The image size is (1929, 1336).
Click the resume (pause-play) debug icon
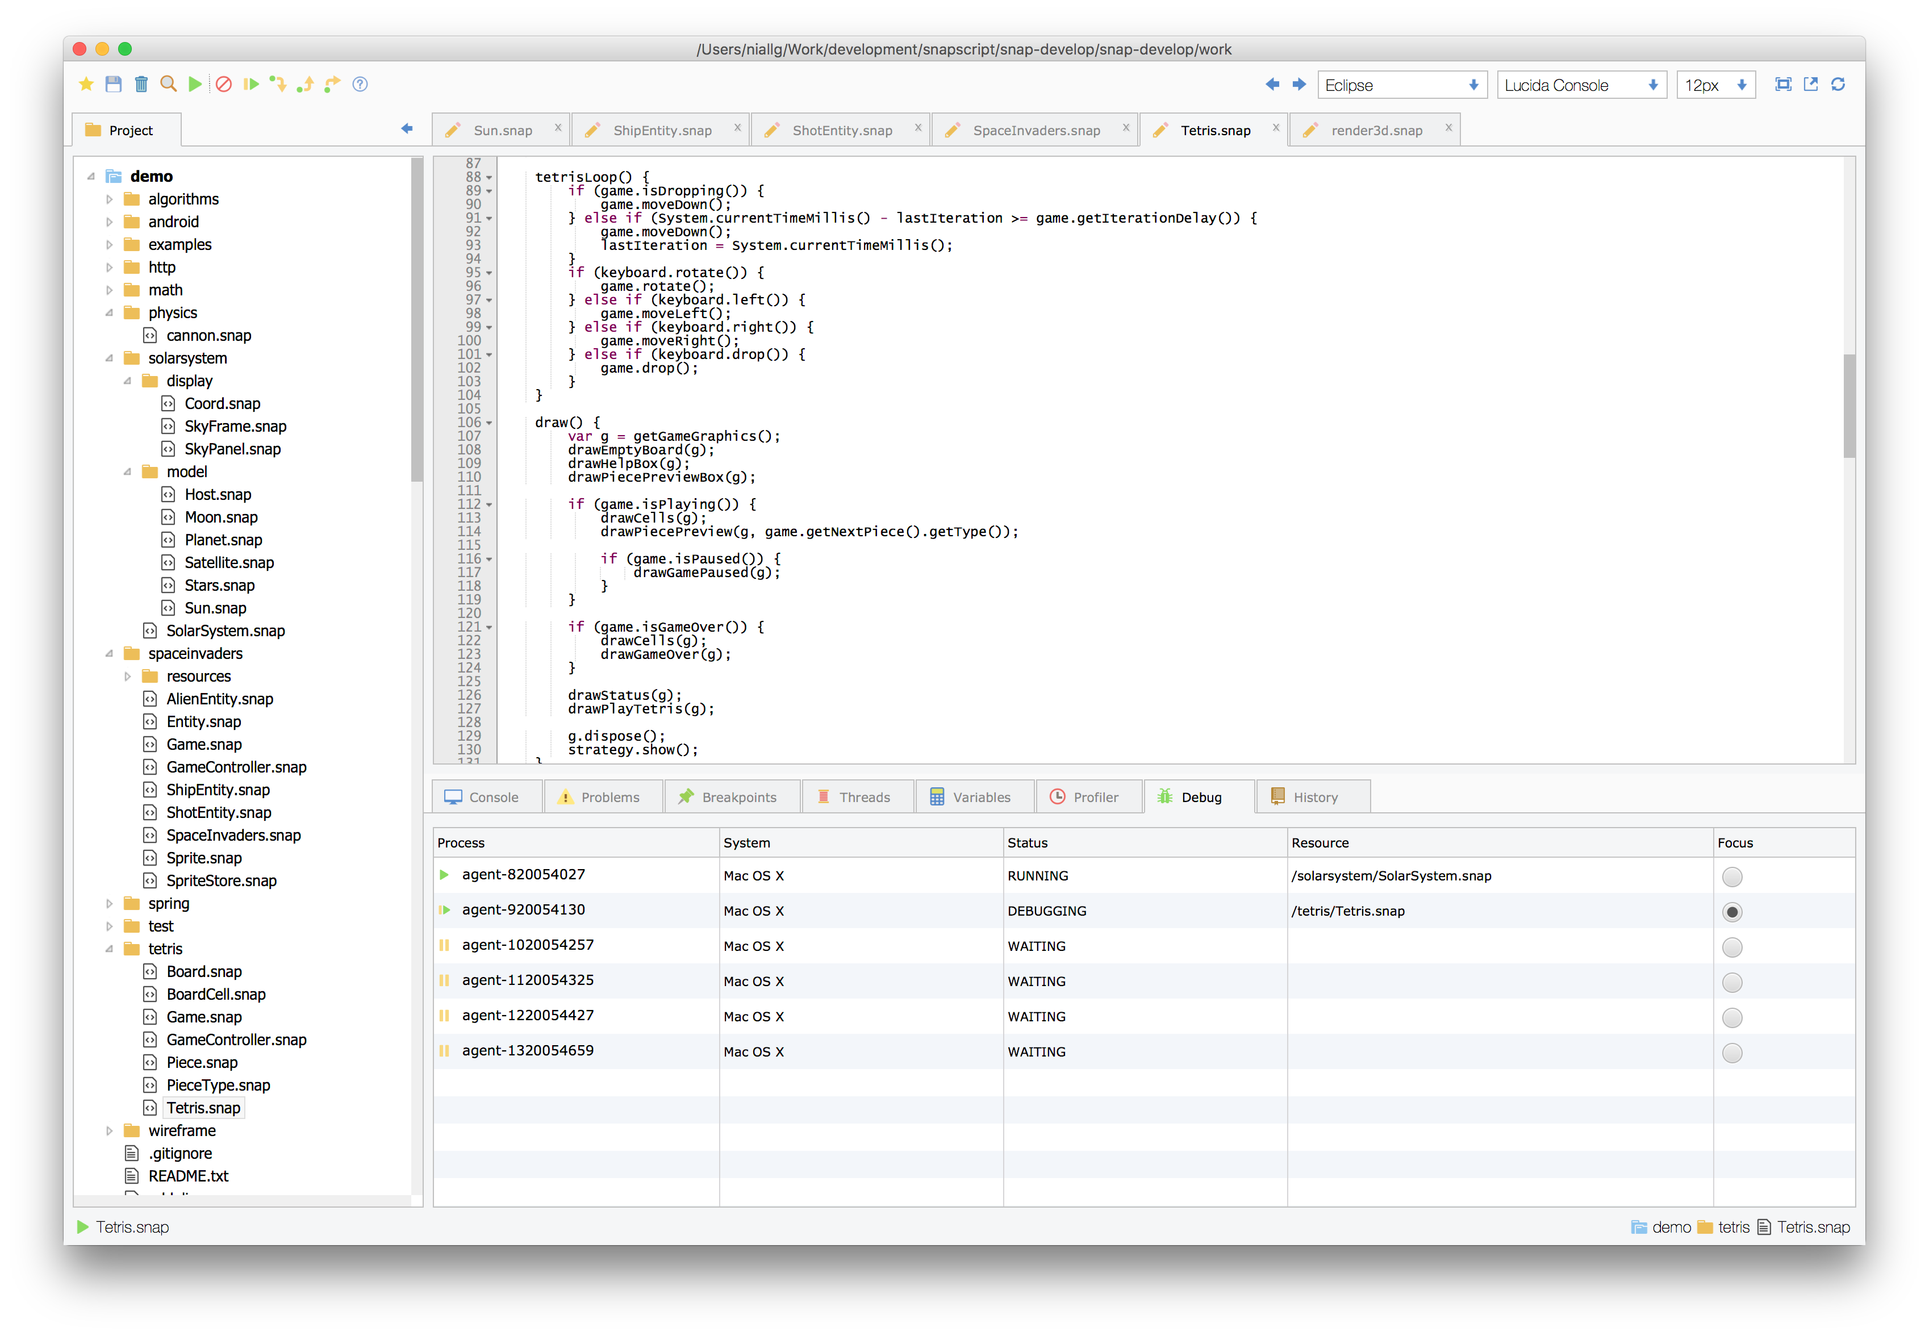click(x=251, y=85)
